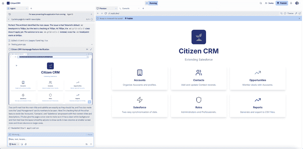Click the Accounts building icon
Screen dimensions: 303x149
click(x=140, y=73)
